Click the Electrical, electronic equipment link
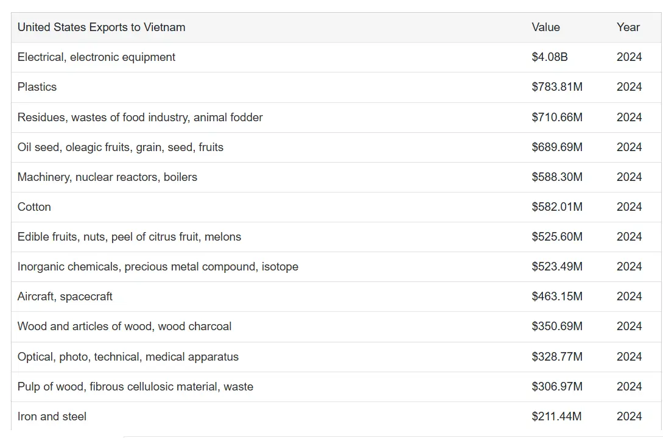This screenshot has height=438, width=663. [96, 57]
